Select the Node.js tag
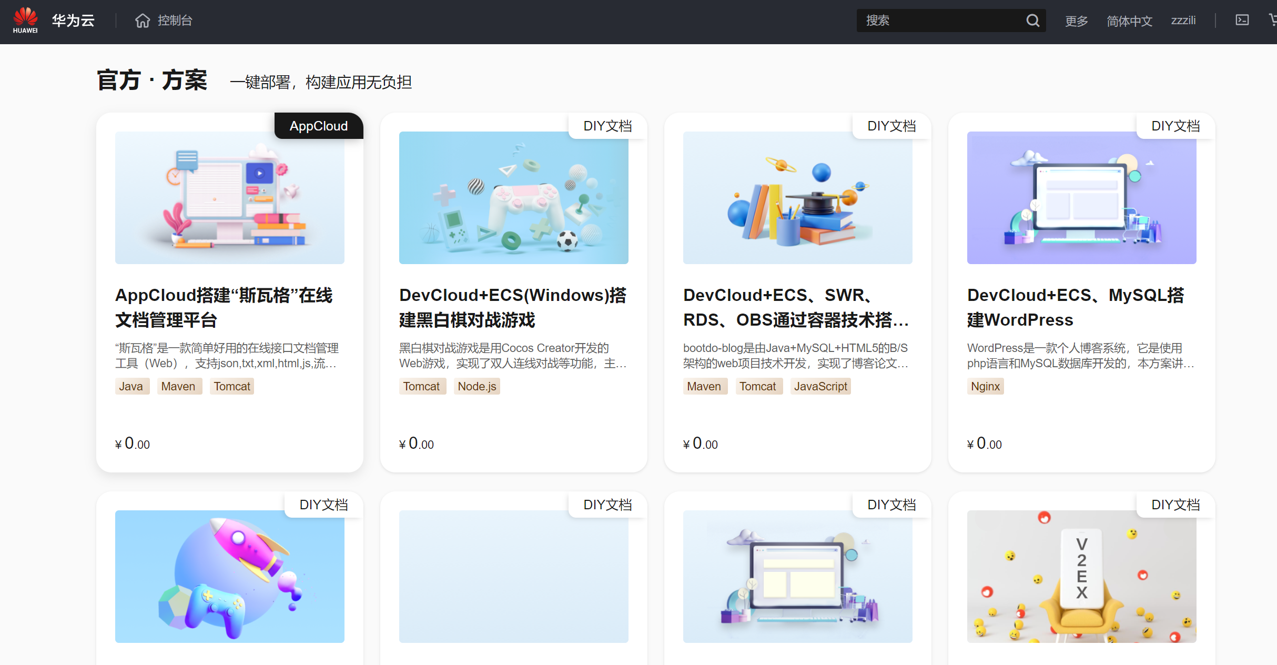Viewport: 1277px width, 665px height. click(x=477, y=387)
